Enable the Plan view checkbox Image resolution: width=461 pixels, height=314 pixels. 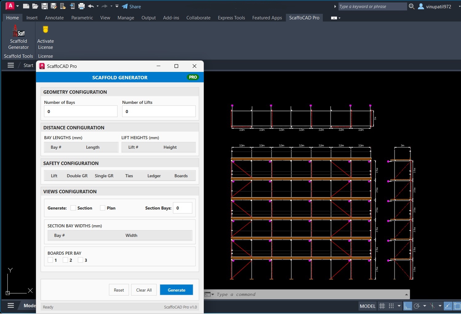click(x=103, y=208)
